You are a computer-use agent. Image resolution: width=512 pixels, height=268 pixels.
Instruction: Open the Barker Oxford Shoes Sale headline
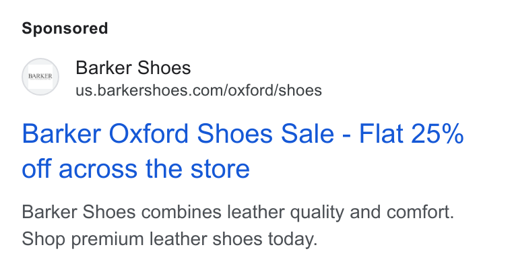click(243, 151)
